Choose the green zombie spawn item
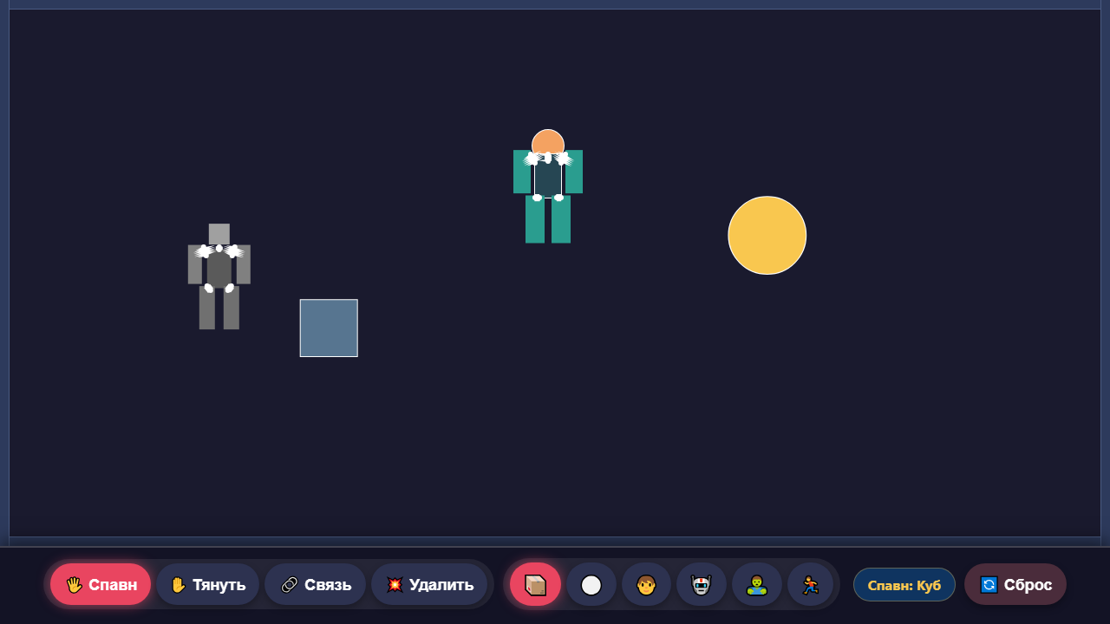This screenshot has height=624, width=1110. pyautogui.click(x=757, y=585)
